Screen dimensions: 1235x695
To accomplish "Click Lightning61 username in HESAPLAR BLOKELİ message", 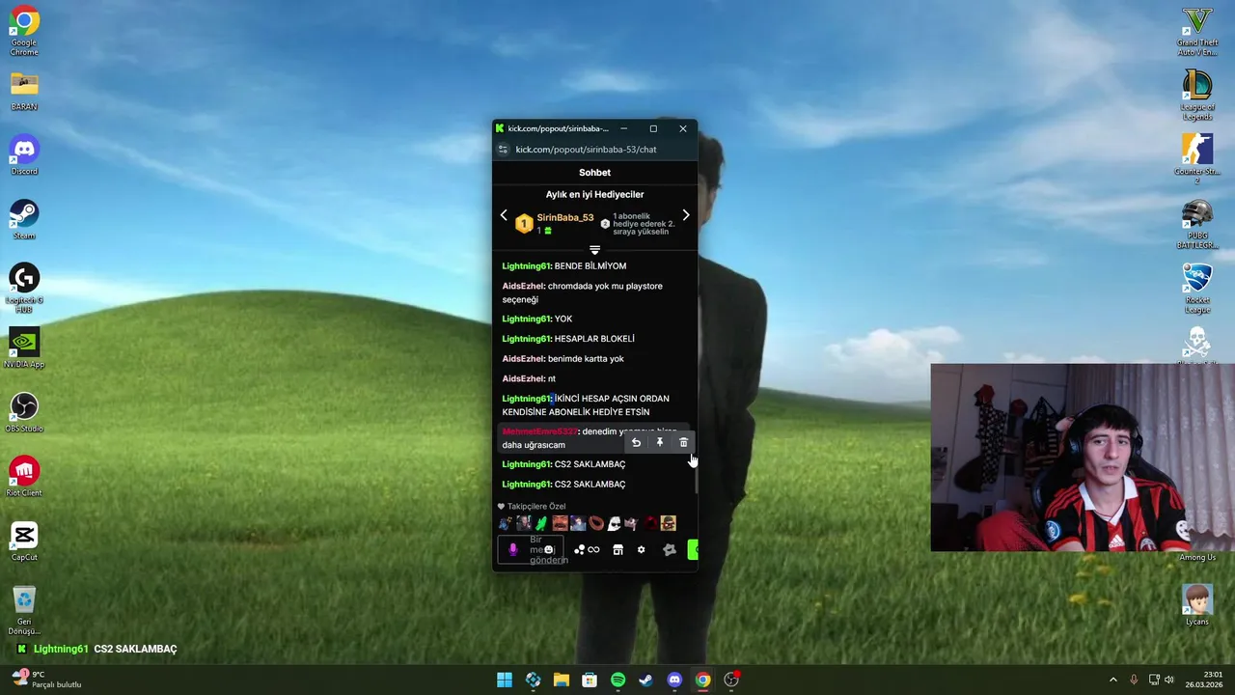I will [526, 339].
